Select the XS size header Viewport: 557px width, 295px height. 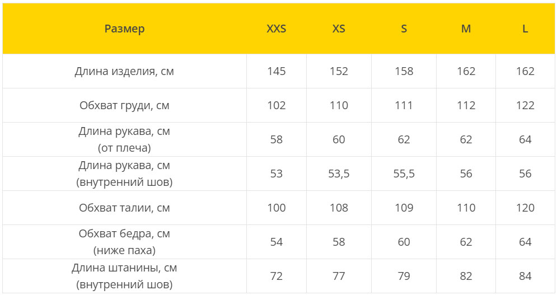(x=339, y=29)
